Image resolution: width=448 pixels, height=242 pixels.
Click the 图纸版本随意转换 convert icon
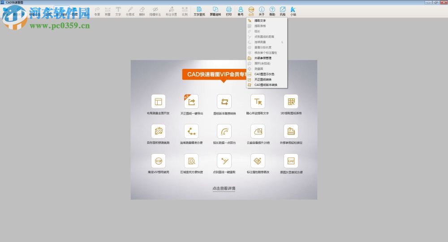tap(224, 102)
